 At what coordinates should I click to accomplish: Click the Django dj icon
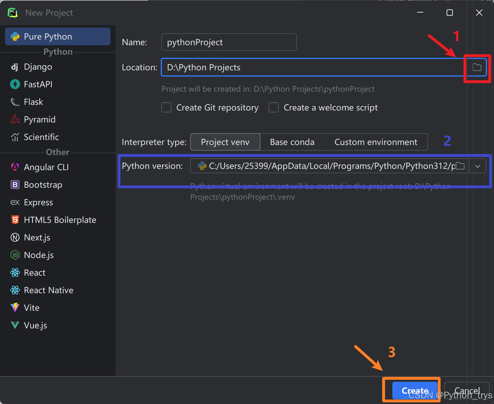click(x=14, y=67)
